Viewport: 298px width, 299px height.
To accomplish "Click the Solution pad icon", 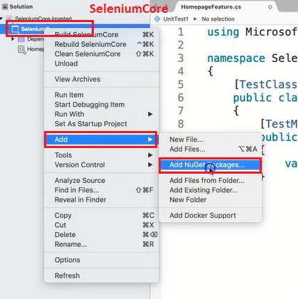I will (x=5, y=6).
